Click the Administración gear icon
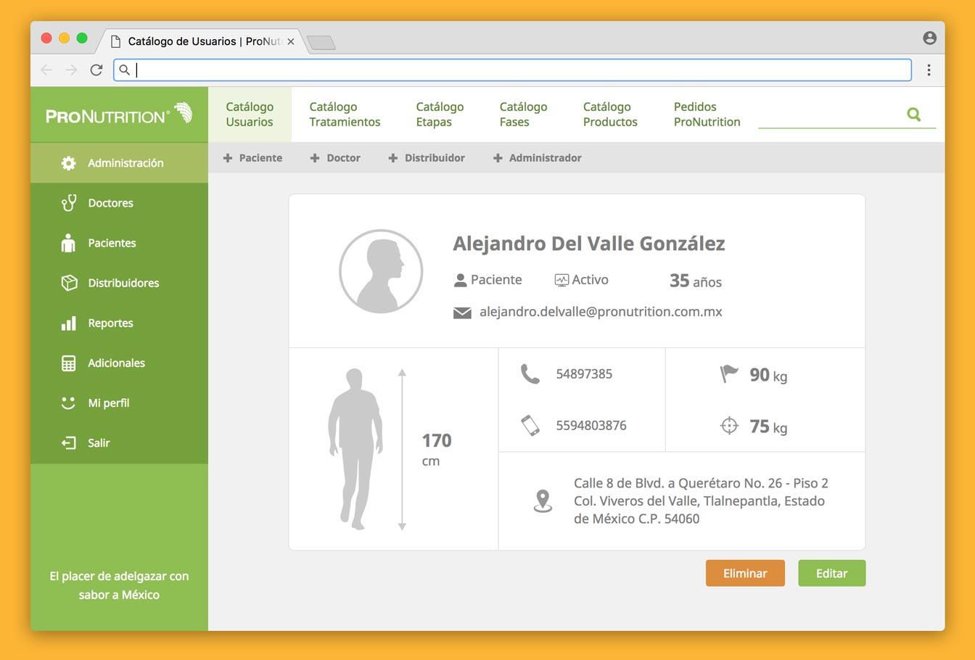 pos(69,163)
